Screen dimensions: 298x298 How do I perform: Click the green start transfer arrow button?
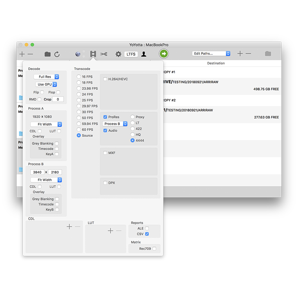click(x=164, y=54)
